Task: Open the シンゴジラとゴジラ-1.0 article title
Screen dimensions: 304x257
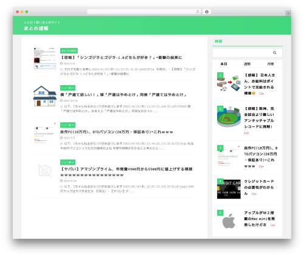Action: pos(121,58)
